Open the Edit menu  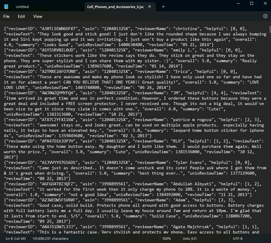(x=21, y=16)
